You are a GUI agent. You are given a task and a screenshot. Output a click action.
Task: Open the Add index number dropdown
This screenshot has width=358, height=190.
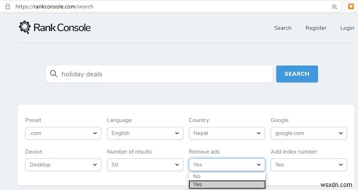pyautogui.click(x=309, y=164)
